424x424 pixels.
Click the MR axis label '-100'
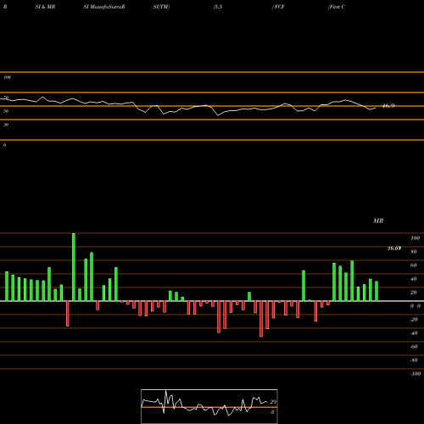pos(416,374)
